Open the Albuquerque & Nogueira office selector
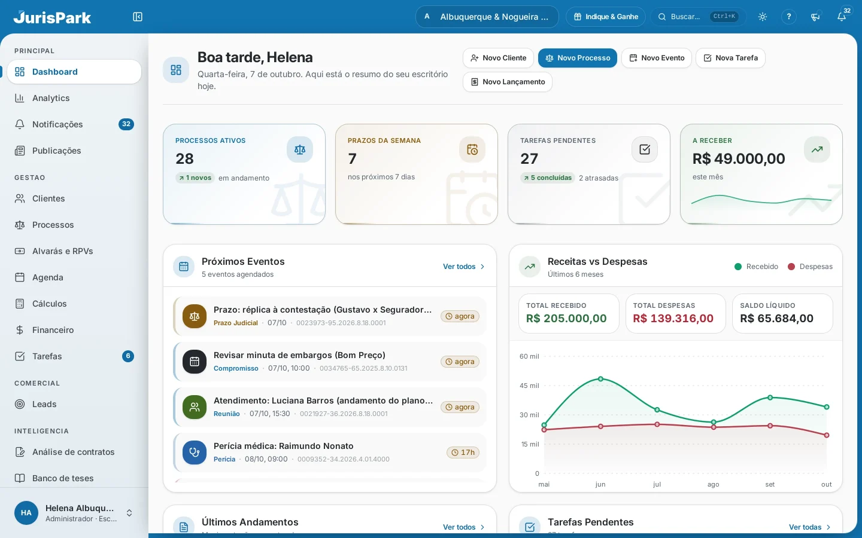 [x=487, y=17]
